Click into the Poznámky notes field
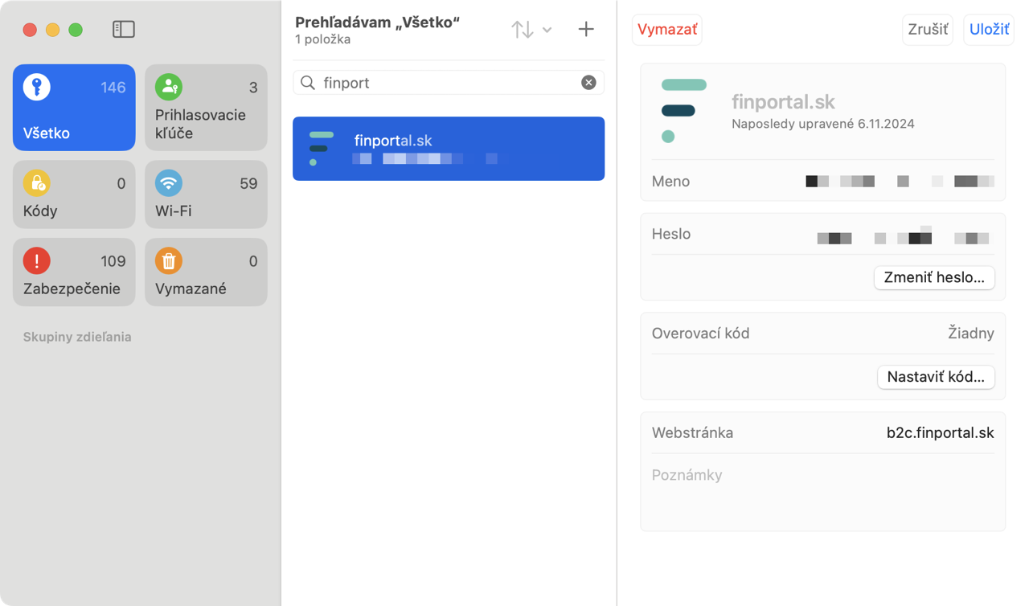1029x606 pixels. (823, 493)
